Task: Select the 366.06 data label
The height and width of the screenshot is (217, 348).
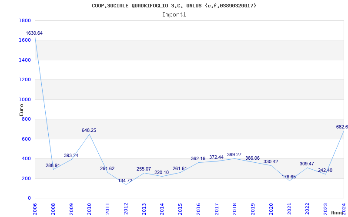Action: click(253, 158)
